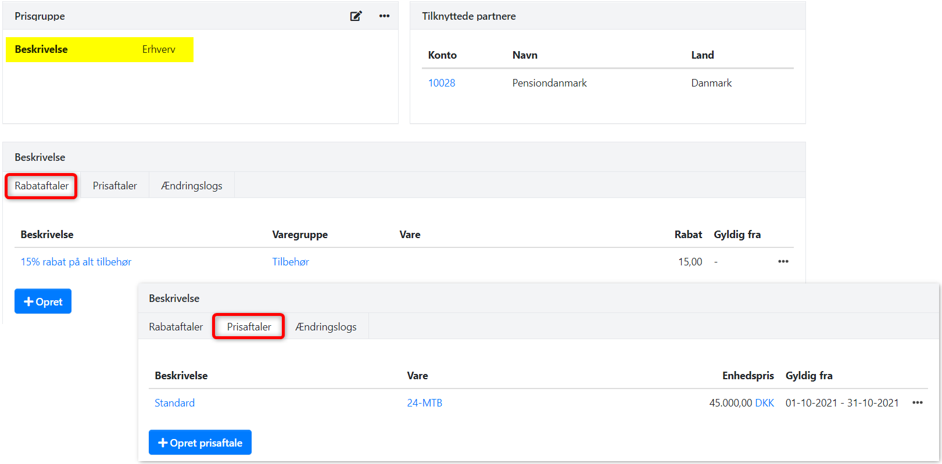942x464 pixels.
Task: Click the Pensiondanmark partner name
Action: click(x=549, y=83)
